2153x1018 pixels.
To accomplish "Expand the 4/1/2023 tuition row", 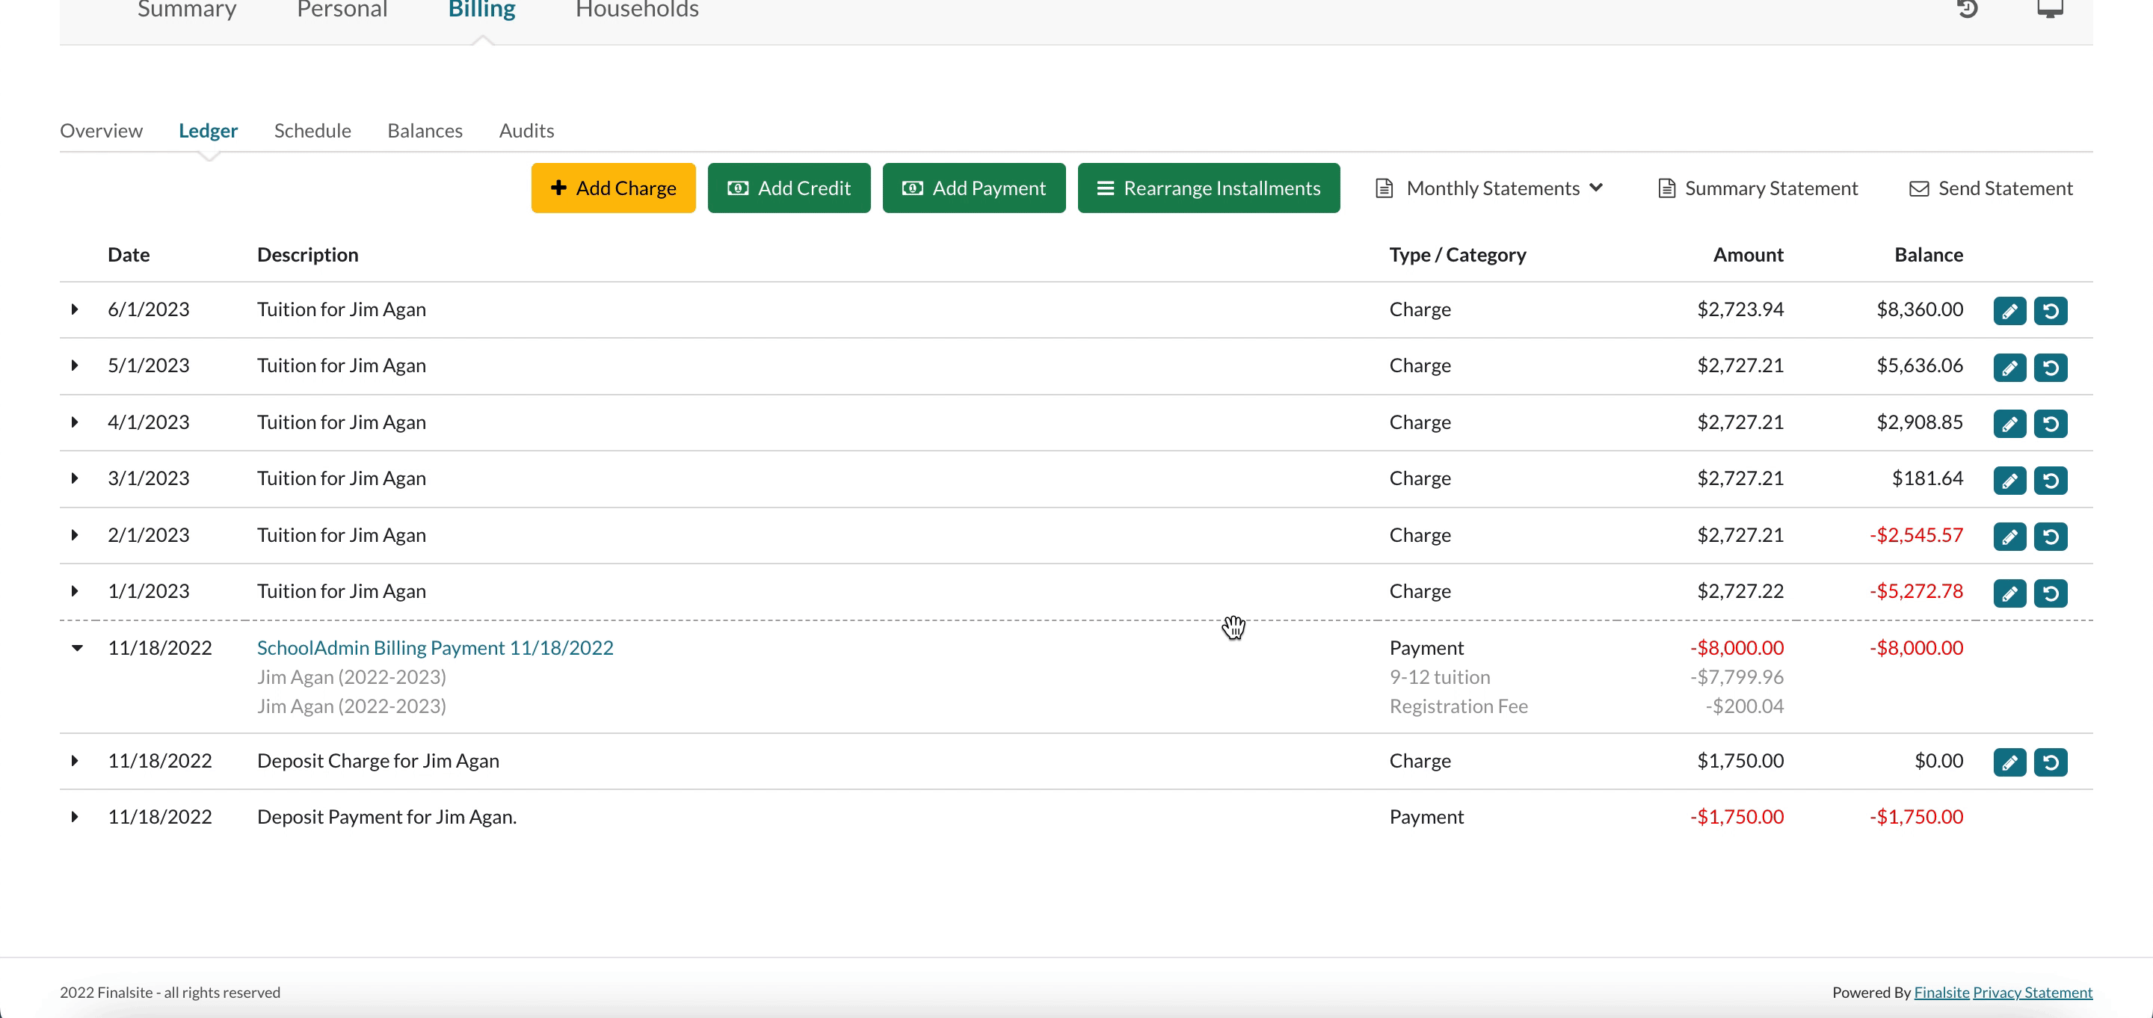I will 75,422.
